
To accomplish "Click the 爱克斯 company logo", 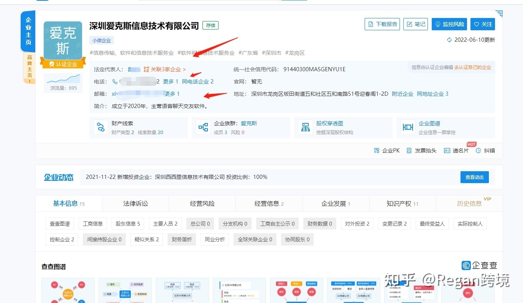I will (x=63, y=41).
